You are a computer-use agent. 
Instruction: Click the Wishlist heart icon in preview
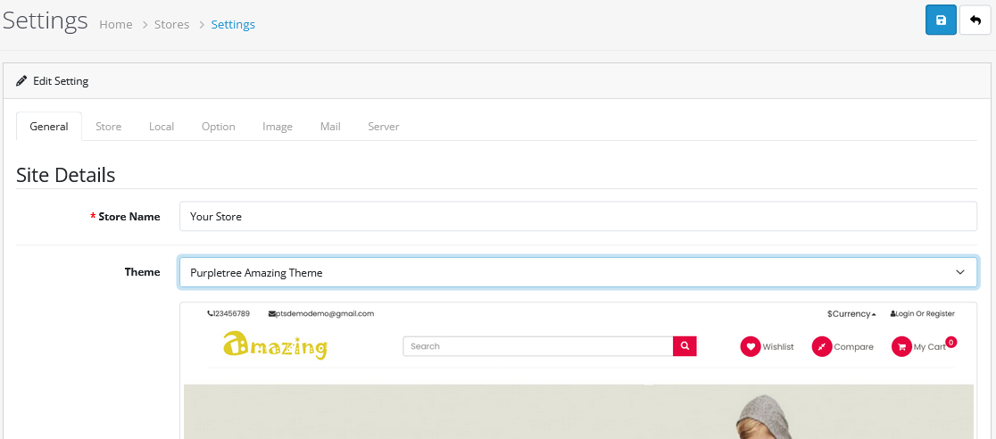tap(751, 346)
